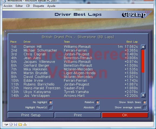Click the floppy disk icon in status bar
Image resolution: width=156 pixels, height=129 pixels.
[x=15, y=124]
